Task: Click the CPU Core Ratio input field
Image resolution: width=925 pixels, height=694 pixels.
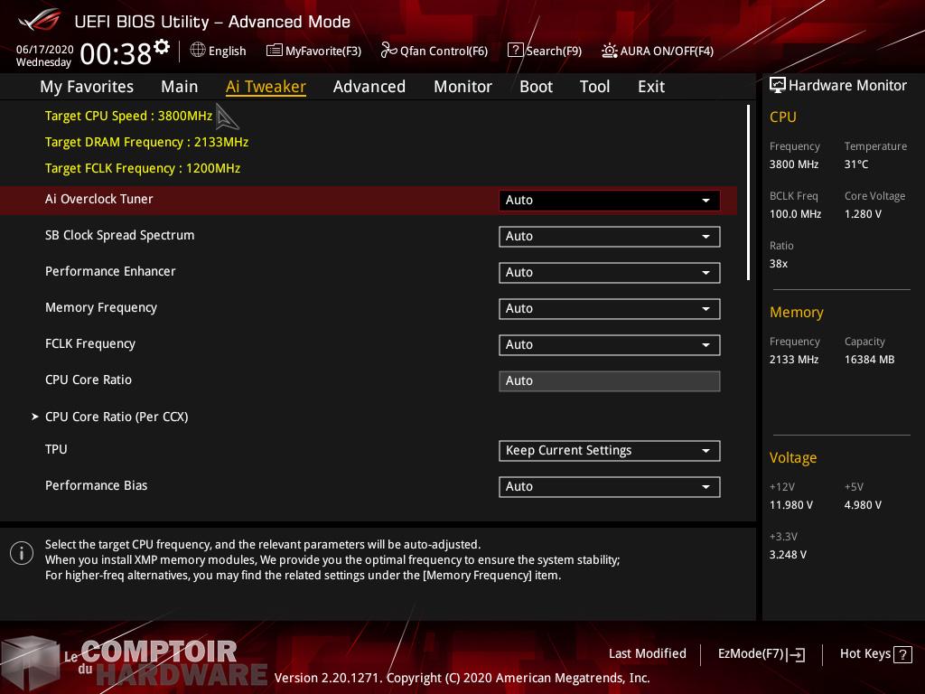Action: point(609,381)
